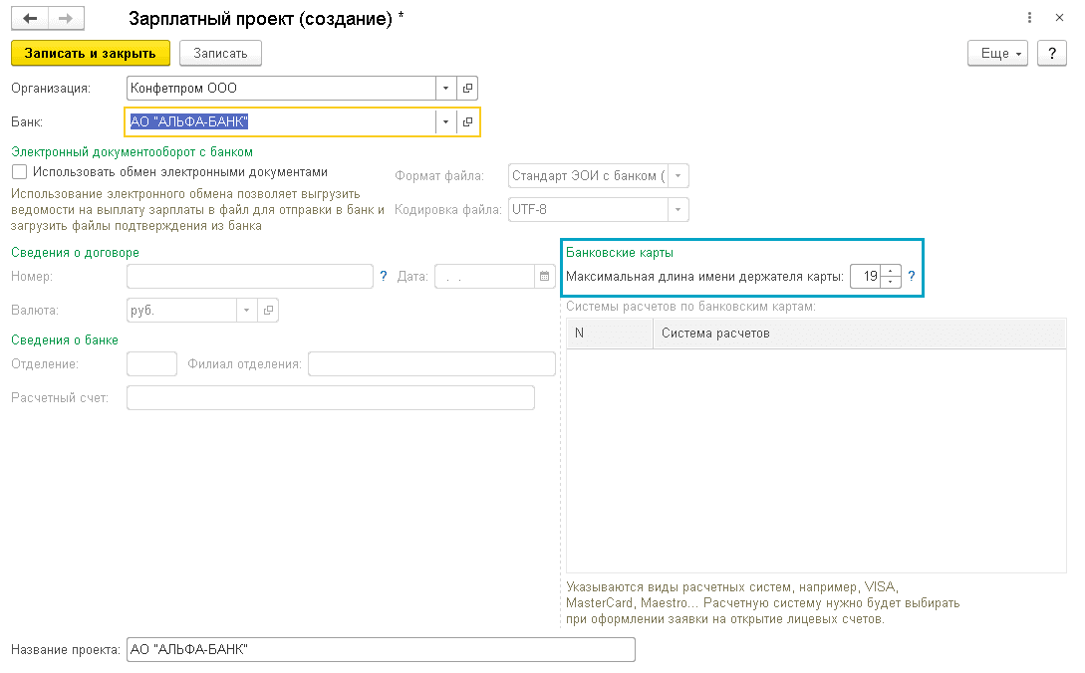Click the Филиал отделения input field

tap(431, 363)
